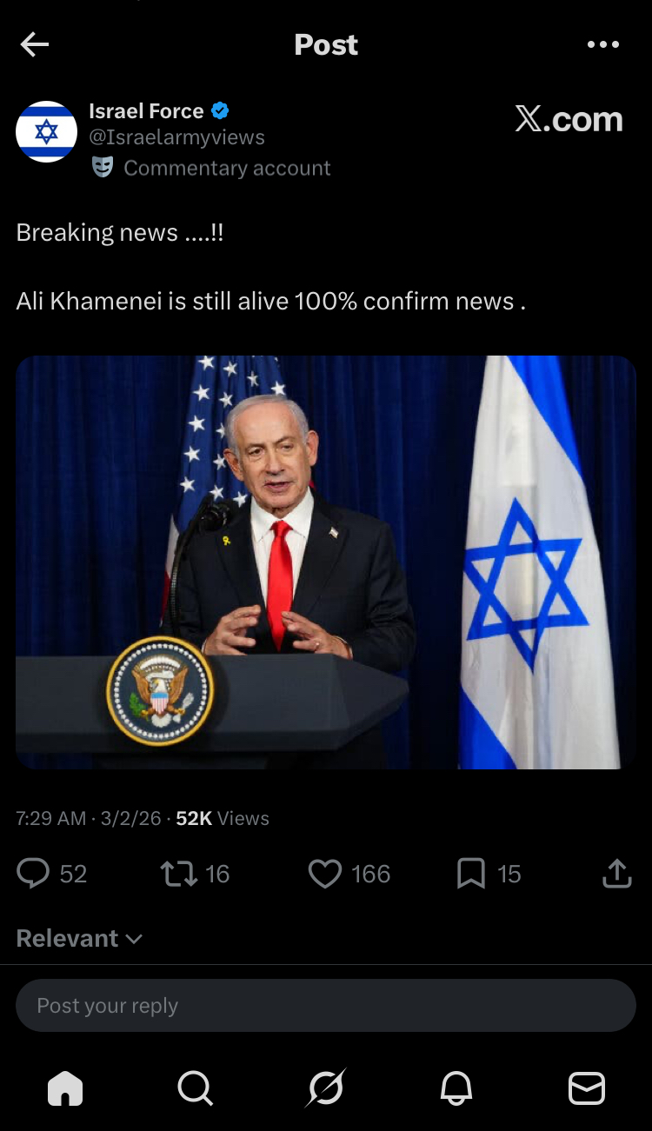The width and height of the screenshot is (652, 1131).
Task: Open the Search tab magnifier icon
Action: (x=195, y=1088)
